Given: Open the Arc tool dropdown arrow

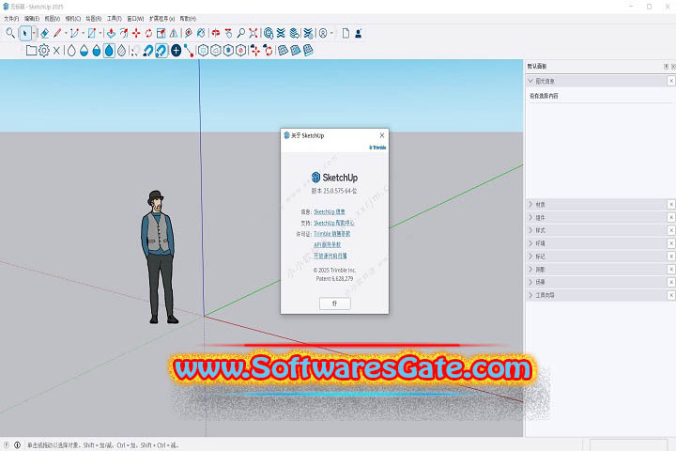Looking at the screenshot, I should [x=83, y=33].
